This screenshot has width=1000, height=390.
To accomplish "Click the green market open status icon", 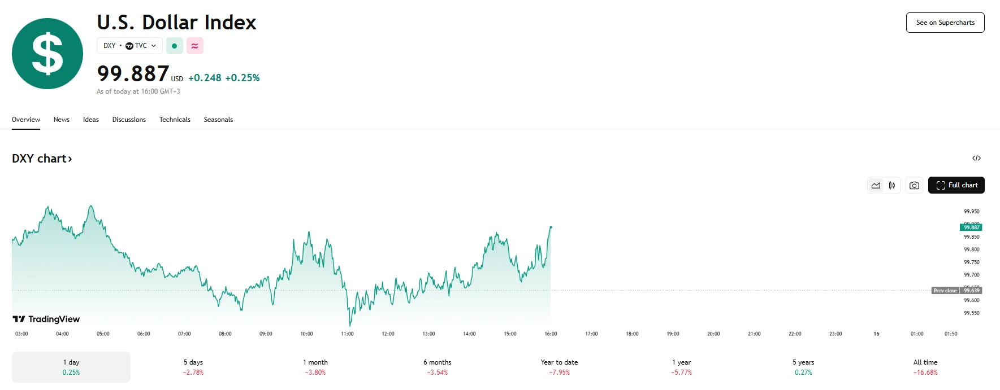I will (175, 46).
